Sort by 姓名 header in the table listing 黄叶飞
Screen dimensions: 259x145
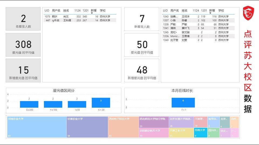point(185,10)
